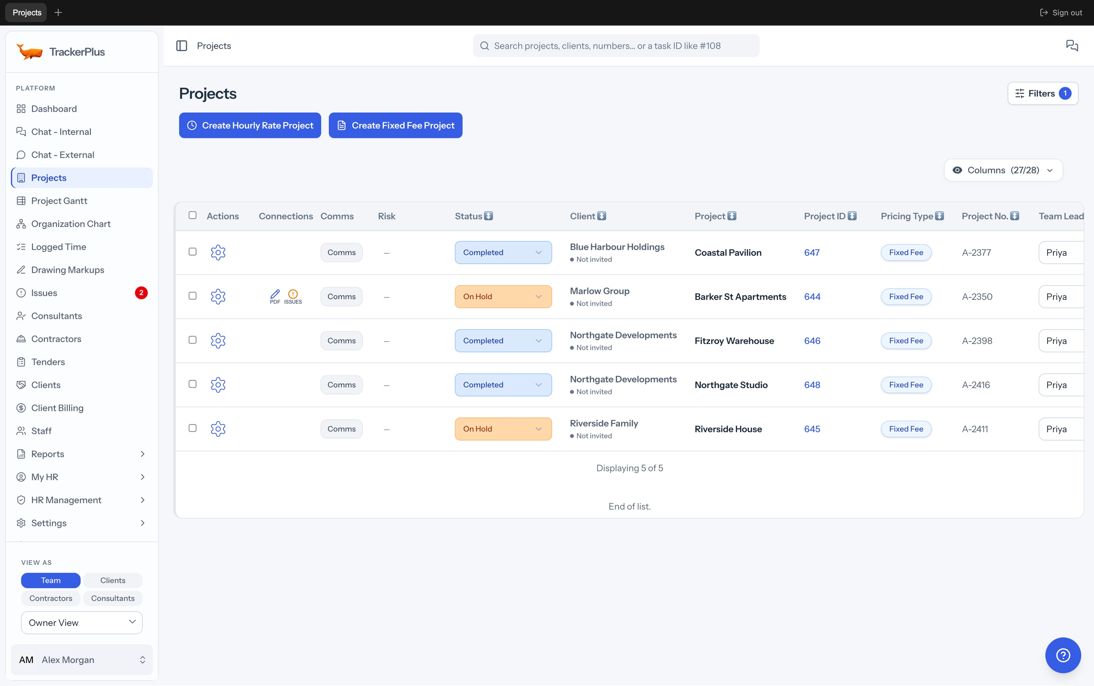Open the Owner View dropdown

coord(82,622)
